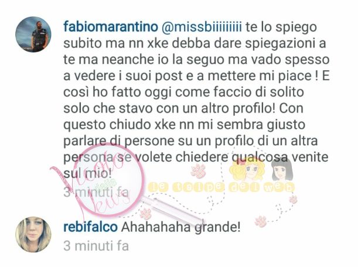Click paw print right of yellow "web" text
The image size is (358, 267).
pyautogui.click(x=293, y=199)
